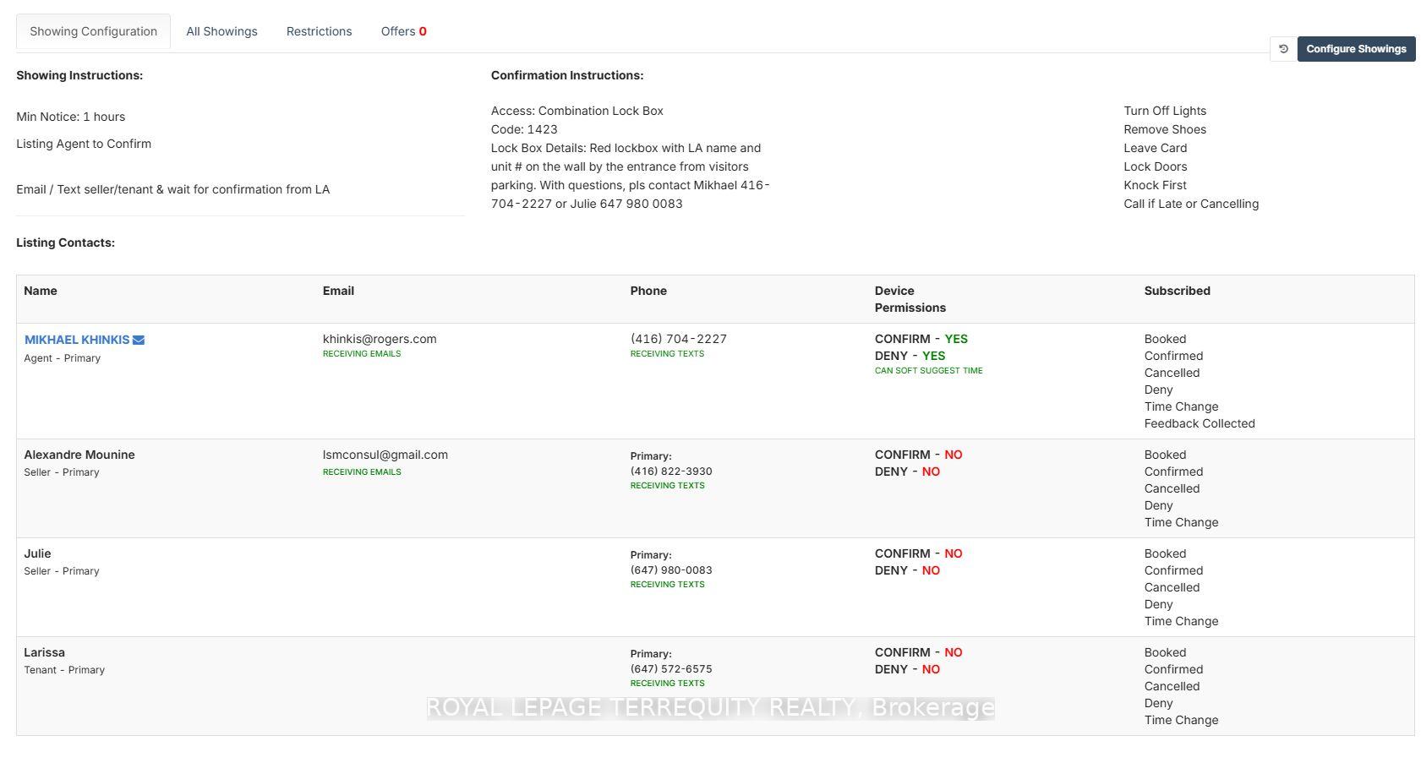Screen dimensions: 1421x763
Task: Click Larissa's phone number (647) 572-6575
Action: (670, 669)
